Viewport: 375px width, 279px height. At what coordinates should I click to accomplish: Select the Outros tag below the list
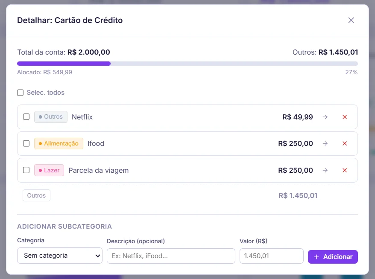pos(36,195)
